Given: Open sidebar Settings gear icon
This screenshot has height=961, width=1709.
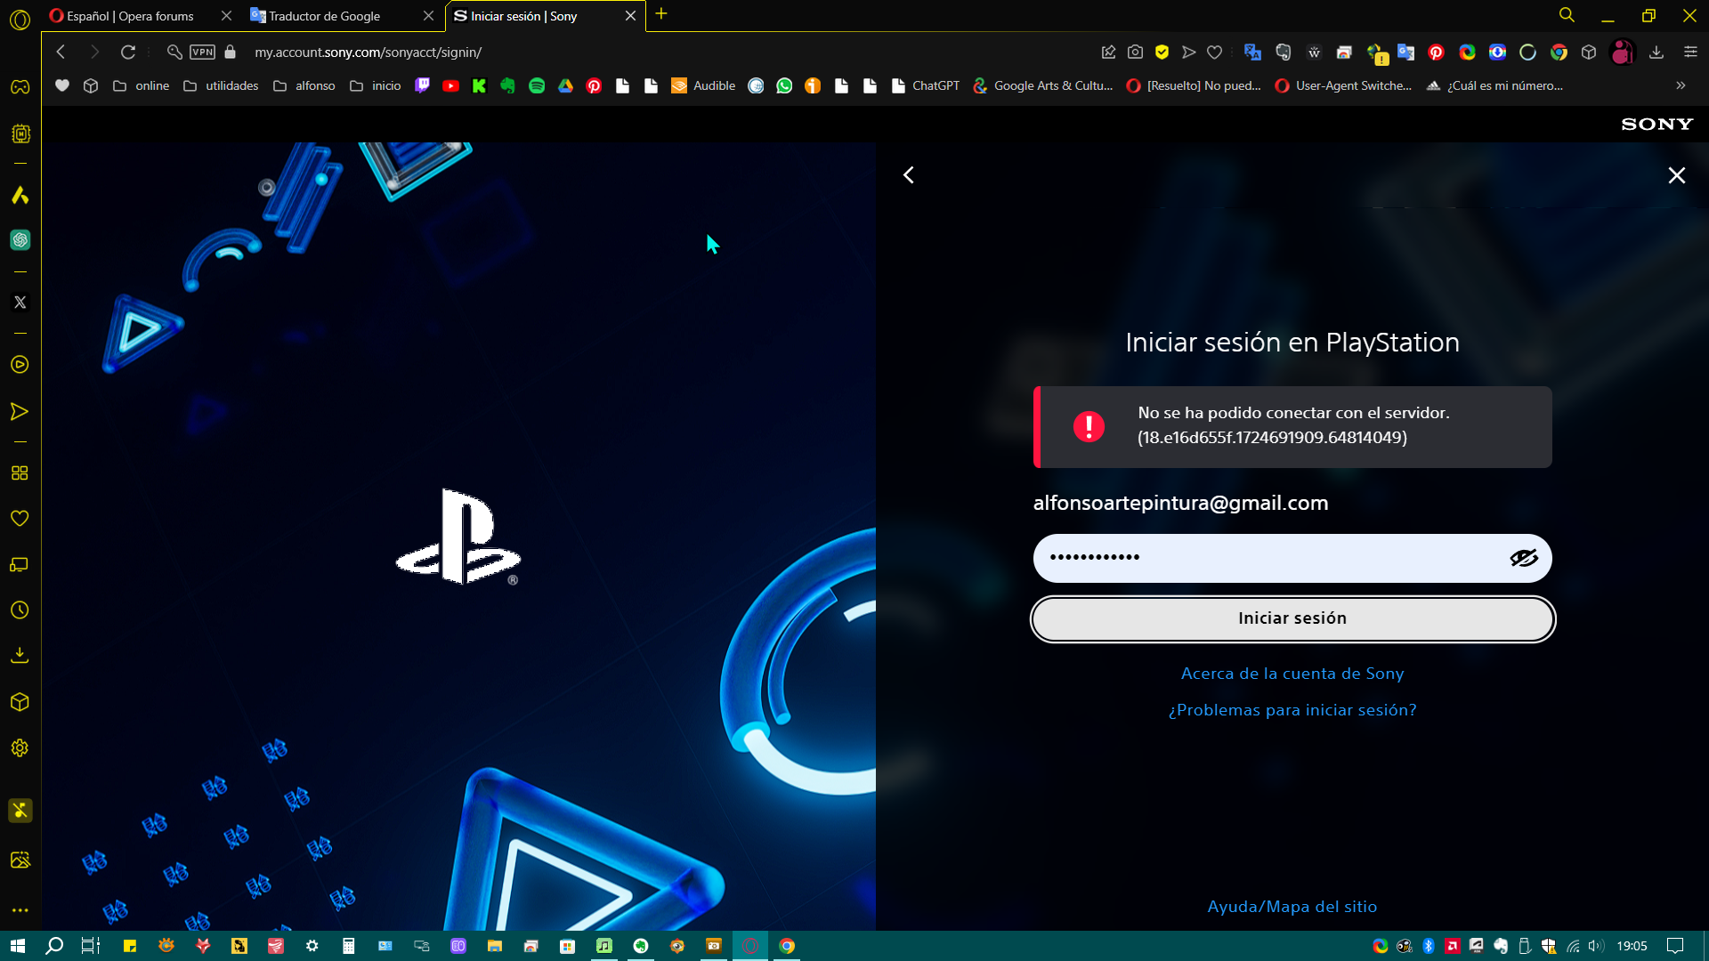Looking at the screenshot, I should [20, 748].
